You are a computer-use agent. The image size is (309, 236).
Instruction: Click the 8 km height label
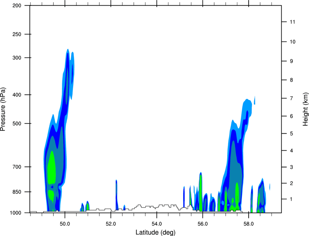(292, 80)
